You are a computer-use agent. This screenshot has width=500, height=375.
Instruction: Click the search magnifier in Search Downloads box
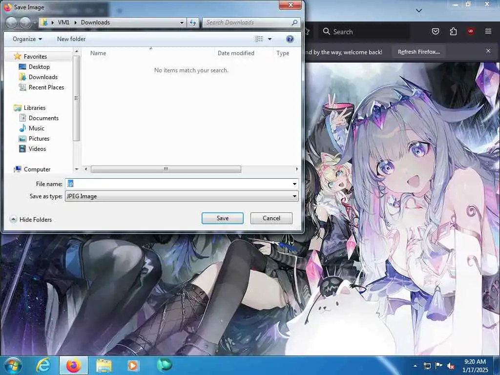294,22
